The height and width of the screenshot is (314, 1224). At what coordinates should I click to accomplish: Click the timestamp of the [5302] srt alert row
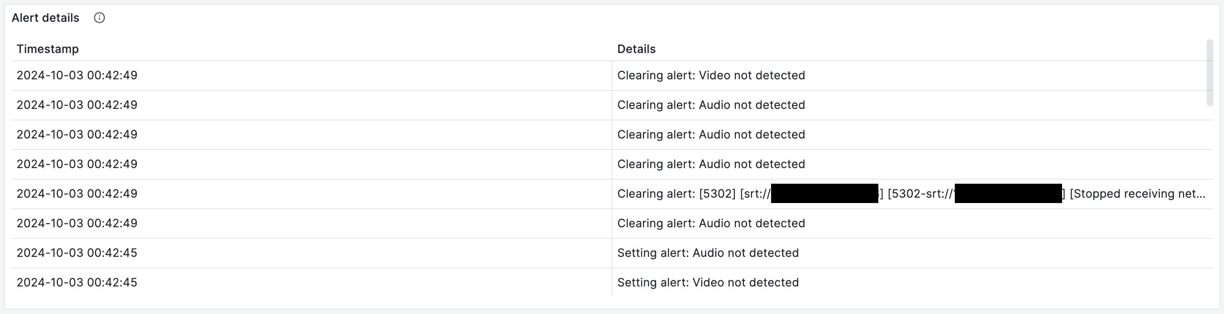[x=77, y=194]
